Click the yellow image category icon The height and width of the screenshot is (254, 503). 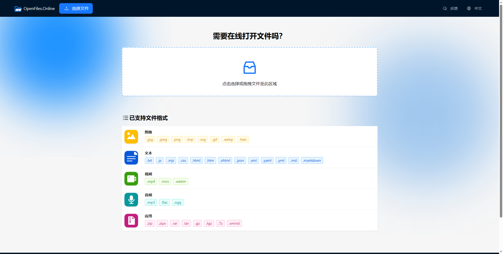click(131, 137)
